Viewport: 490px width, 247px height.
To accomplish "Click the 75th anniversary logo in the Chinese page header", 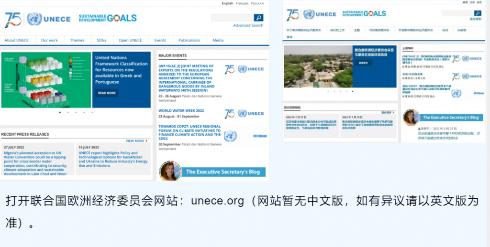I will (293, 15).
